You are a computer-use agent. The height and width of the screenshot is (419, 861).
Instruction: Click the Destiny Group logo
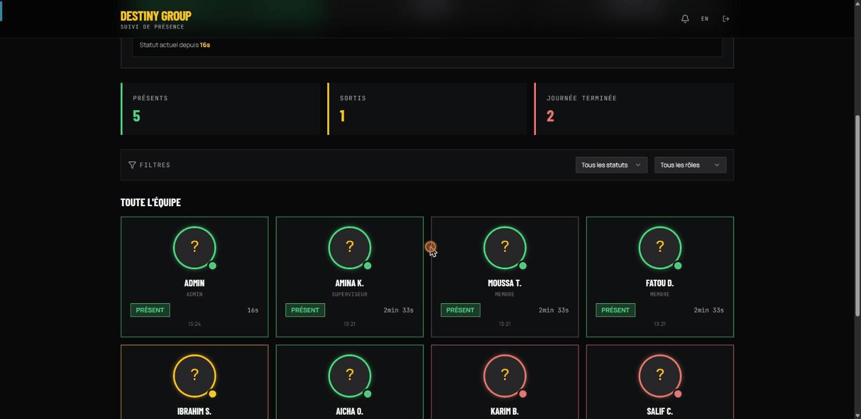click(156, 16)
